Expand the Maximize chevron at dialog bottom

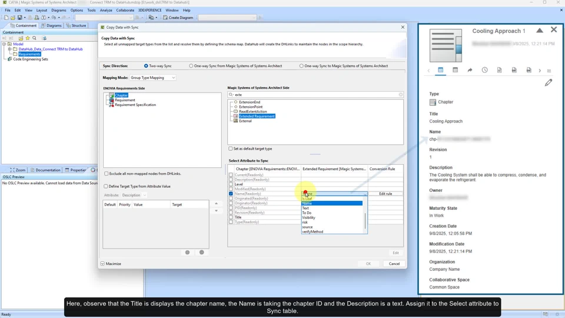coord(102,264)
